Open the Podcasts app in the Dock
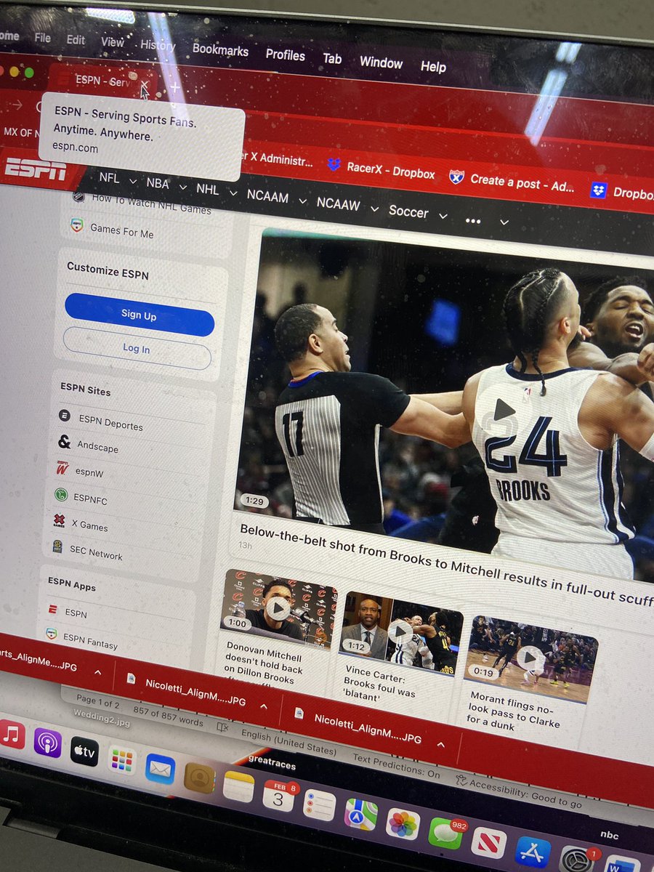The height and width of the screenshot is (872, 654). point(47,743)
